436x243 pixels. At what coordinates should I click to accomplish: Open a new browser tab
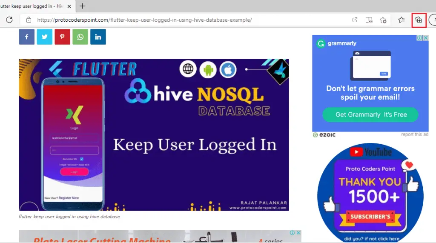tap(82, 6)
